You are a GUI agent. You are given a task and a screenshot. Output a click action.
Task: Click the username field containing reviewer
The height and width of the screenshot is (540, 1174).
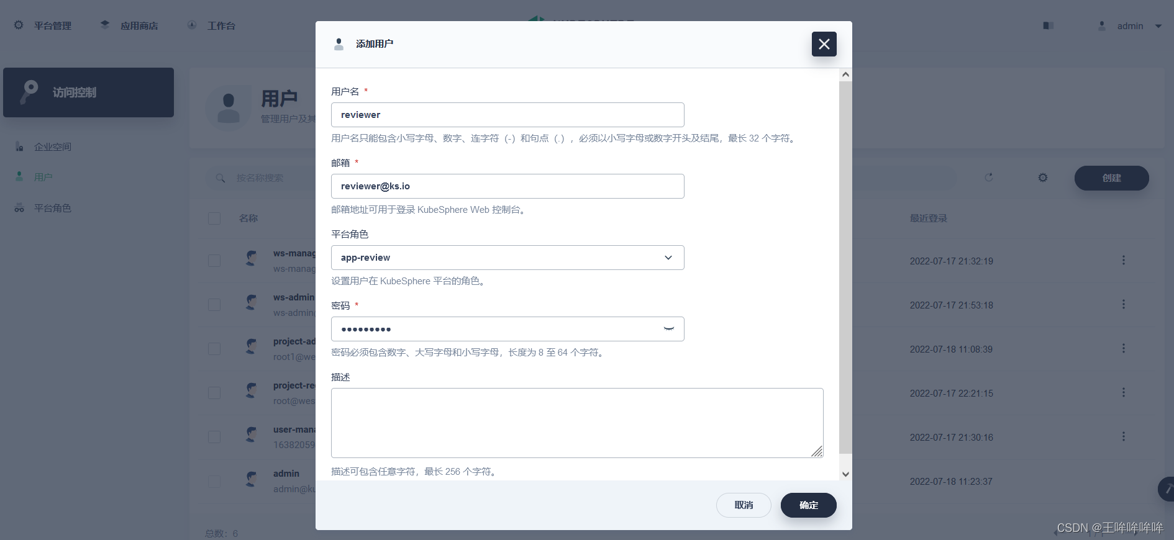coord(507,115)
